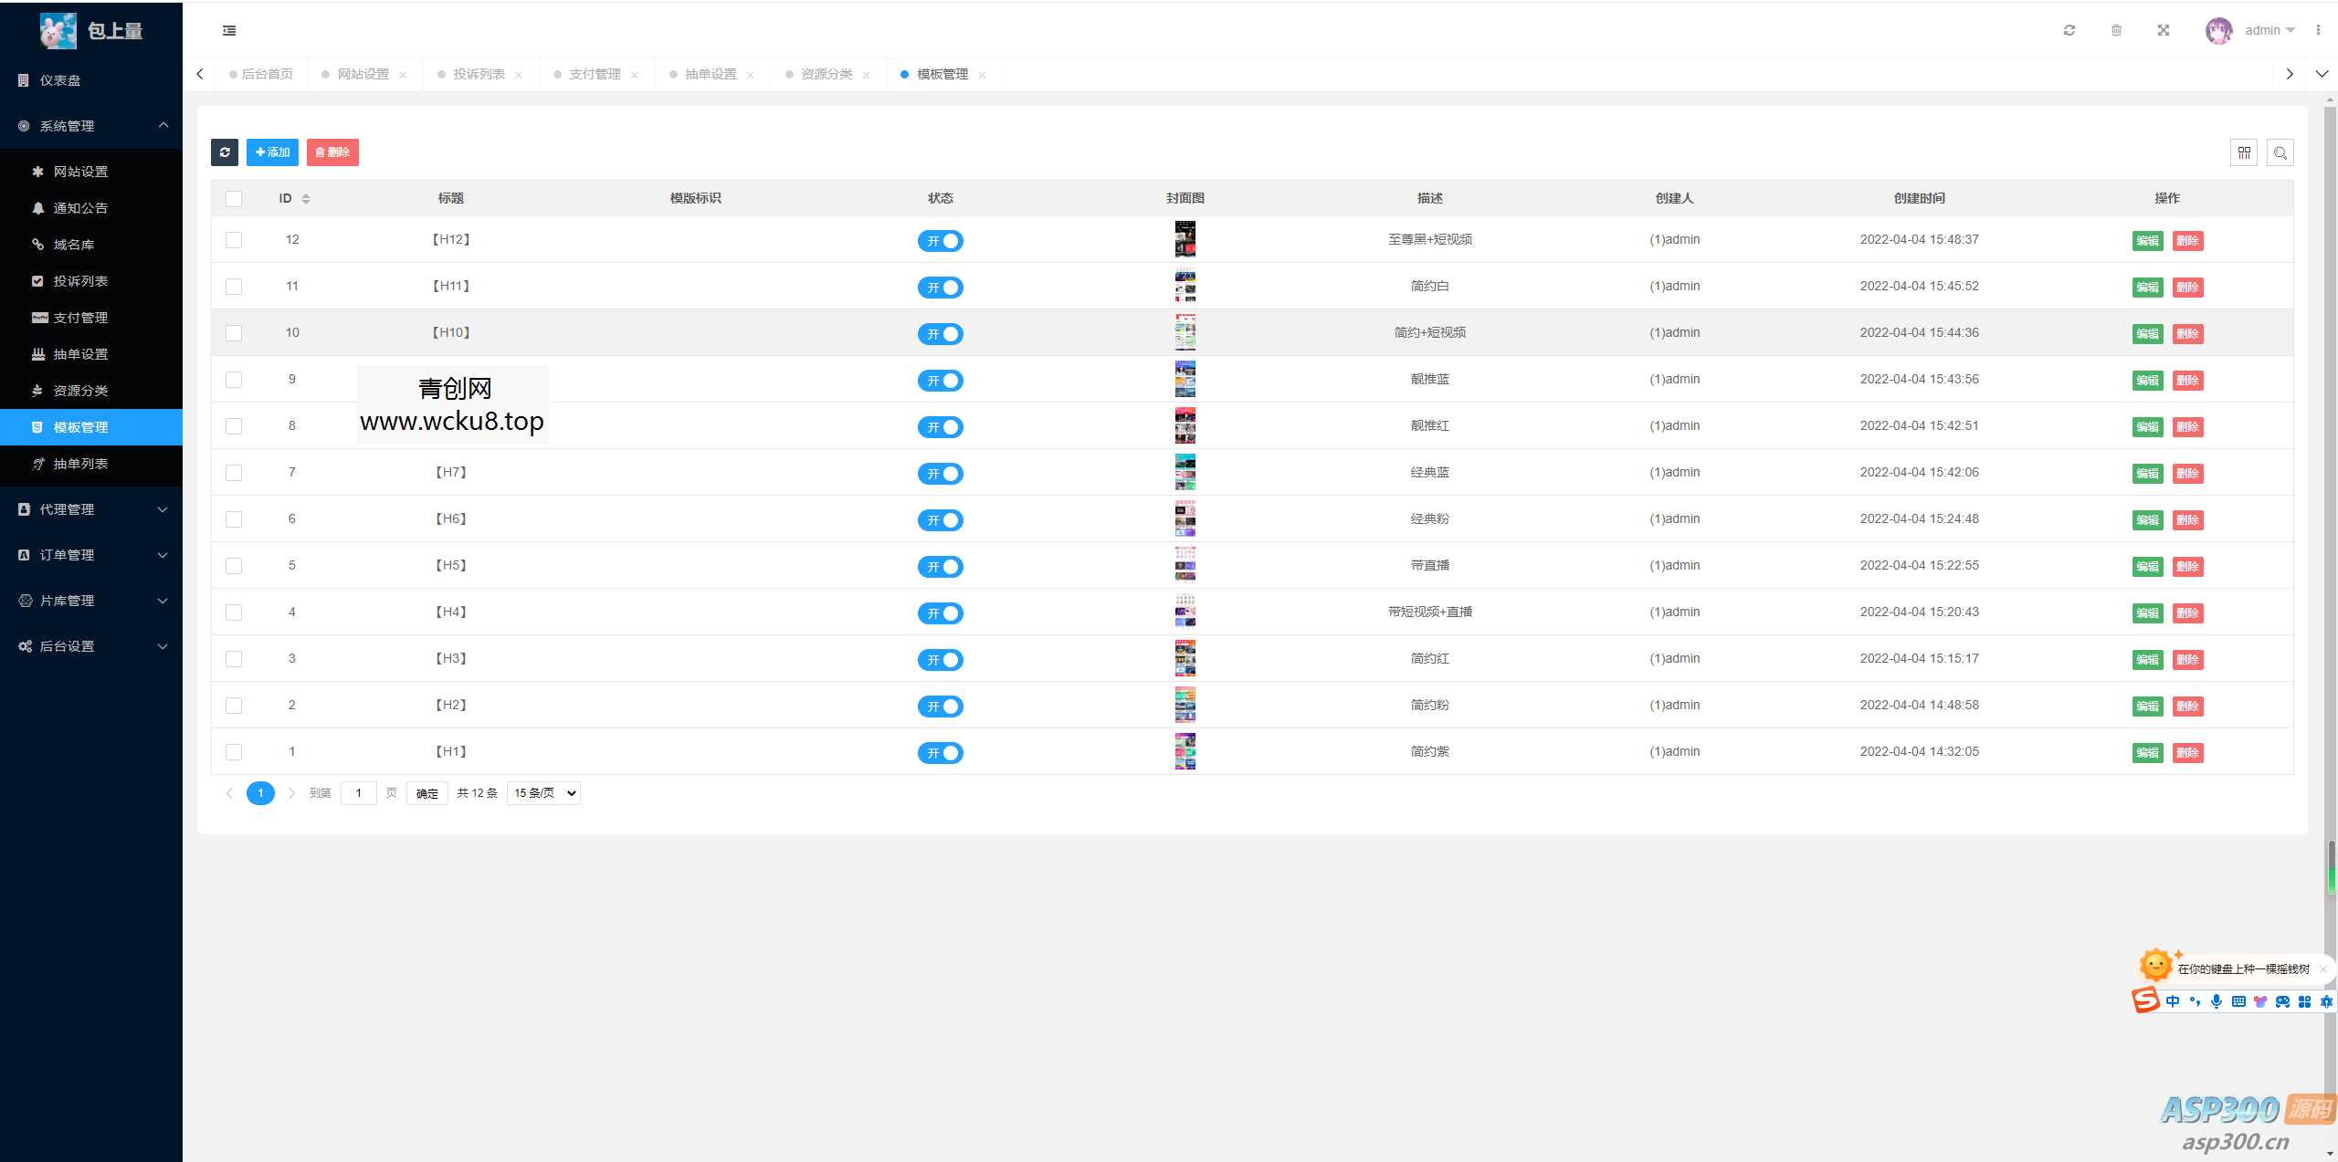The height and width of the screenshot is (1162, 2338).
Task: Switch to the 网站设置 tab
Action: coord(363,74)
